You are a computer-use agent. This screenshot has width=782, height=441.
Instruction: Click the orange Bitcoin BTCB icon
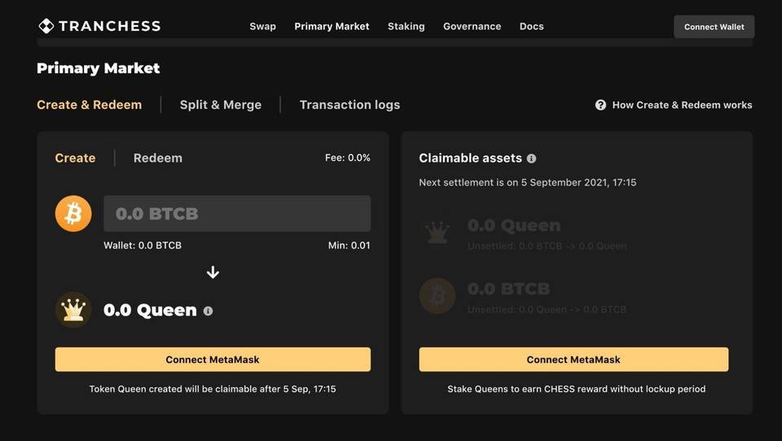coord(73,213)
